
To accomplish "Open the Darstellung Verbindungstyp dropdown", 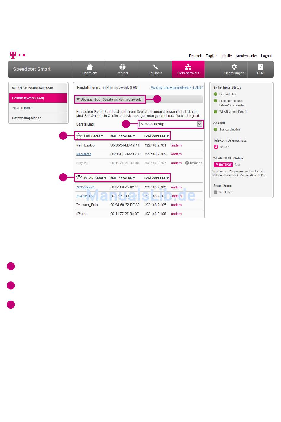I will 171,124.
